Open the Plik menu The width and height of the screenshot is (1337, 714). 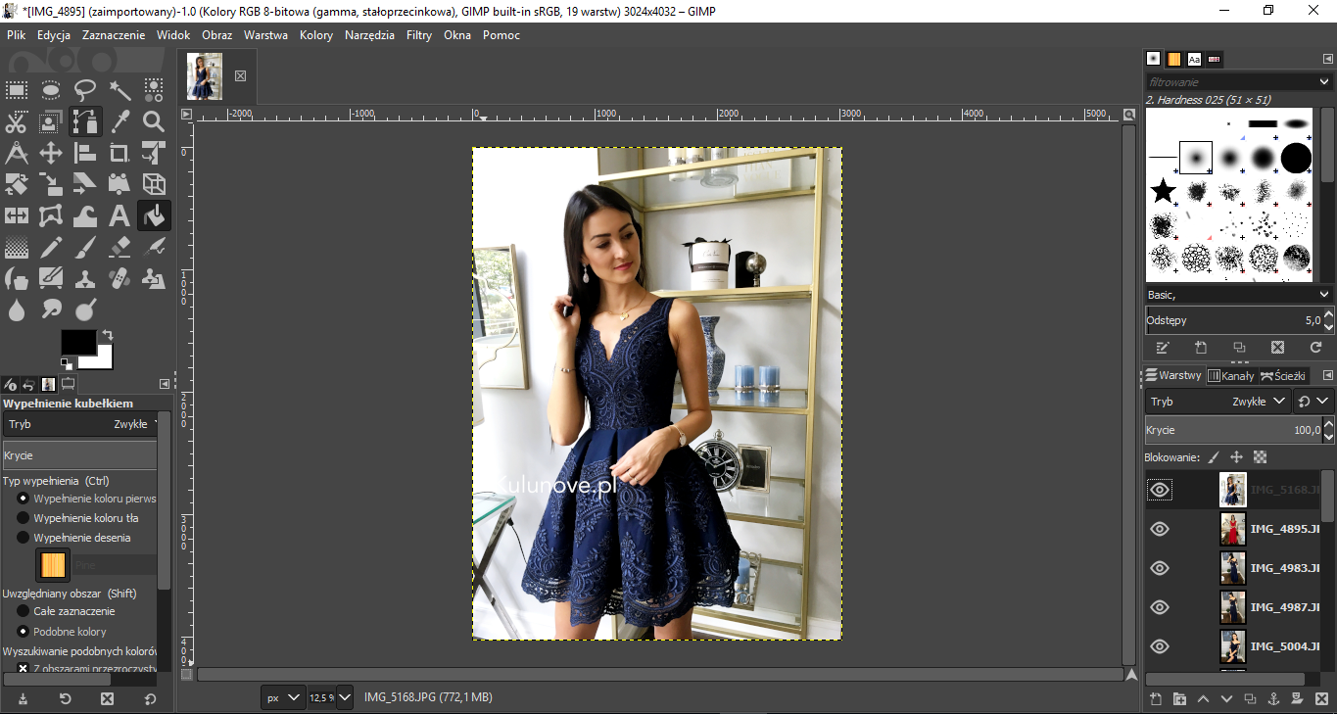pyautogui.click(x=16, y=35)
